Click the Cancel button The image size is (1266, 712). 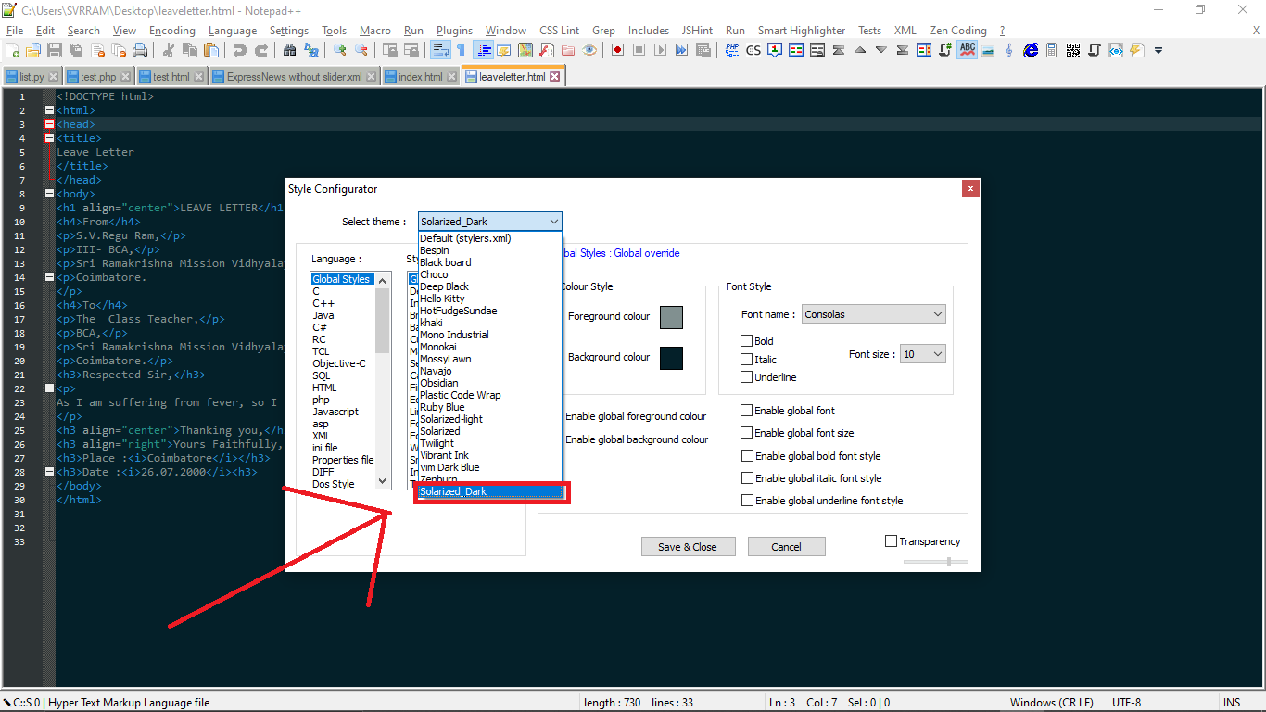[786, 546]
